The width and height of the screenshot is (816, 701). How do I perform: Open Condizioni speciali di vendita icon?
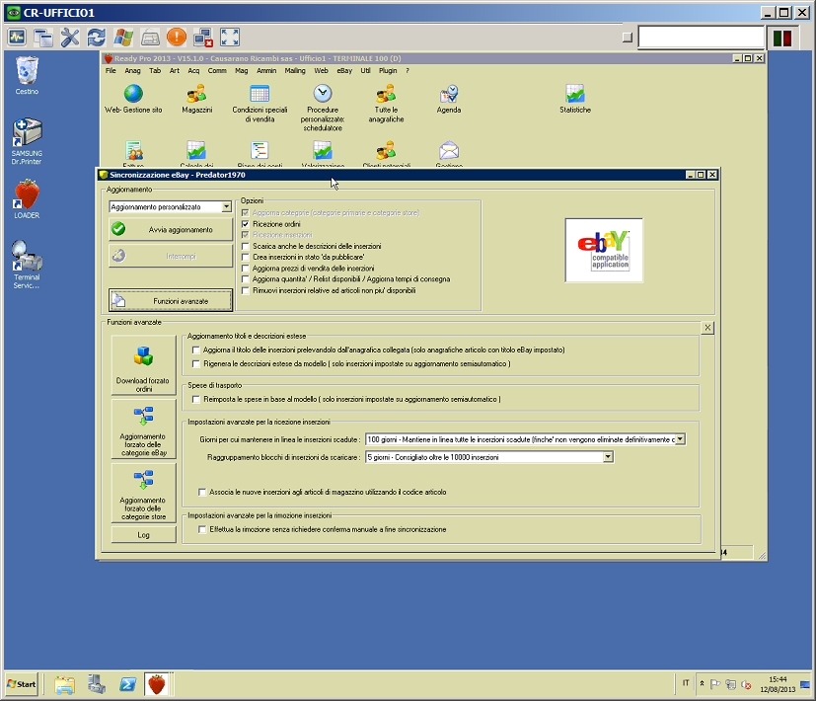click(x=260, y=94)
